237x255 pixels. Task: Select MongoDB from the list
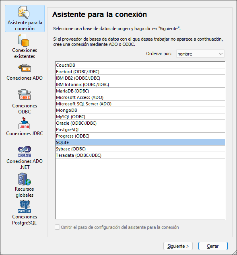click(140, 110)
